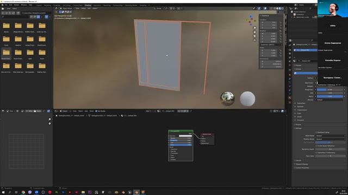Open Windows Start menu
348x195 pixels.
tap(3, 192)
